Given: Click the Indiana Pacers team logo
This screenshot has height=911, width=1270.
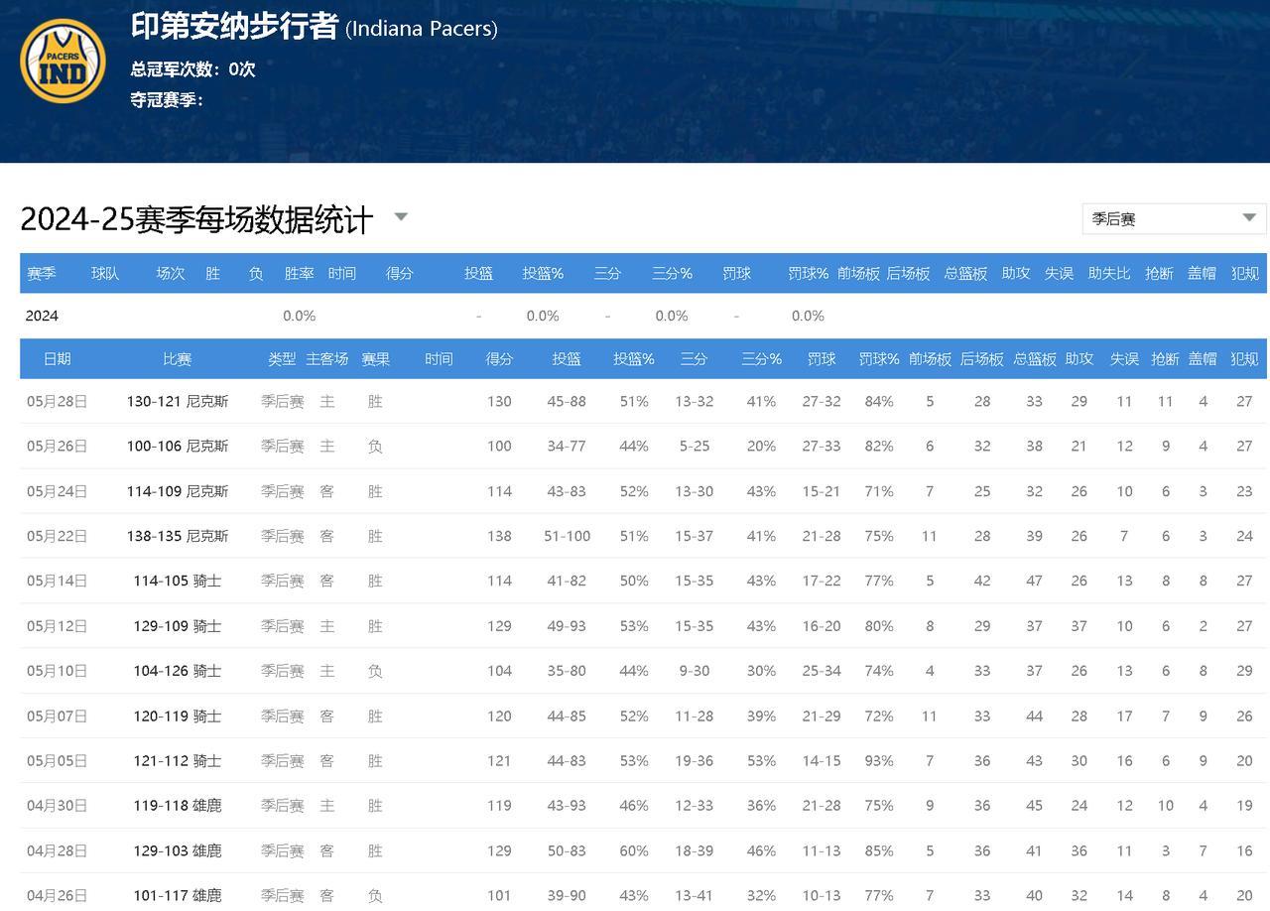Looking at the screenshot, I should pos(63,61).
